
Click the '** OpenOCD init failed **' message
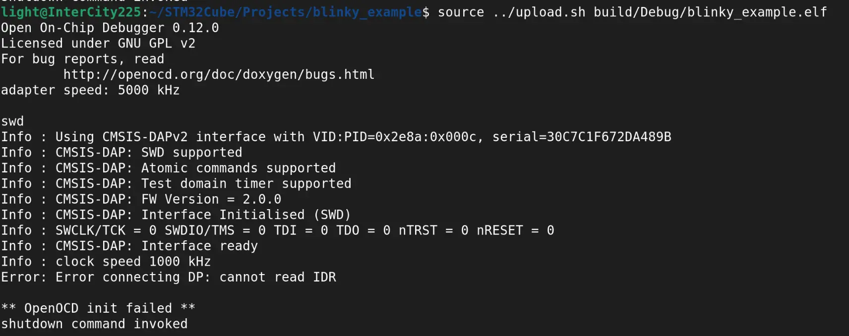point(98,308)
